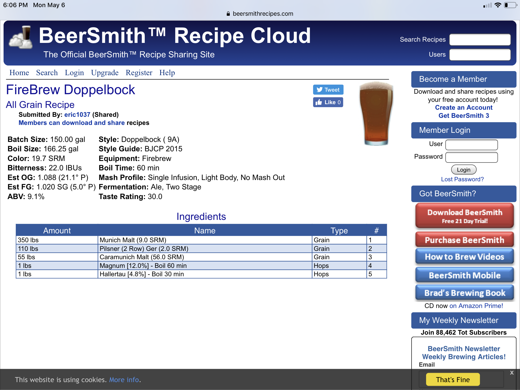Click That's Fine cookie button
The image size is (520, 390).
(453, 380)
